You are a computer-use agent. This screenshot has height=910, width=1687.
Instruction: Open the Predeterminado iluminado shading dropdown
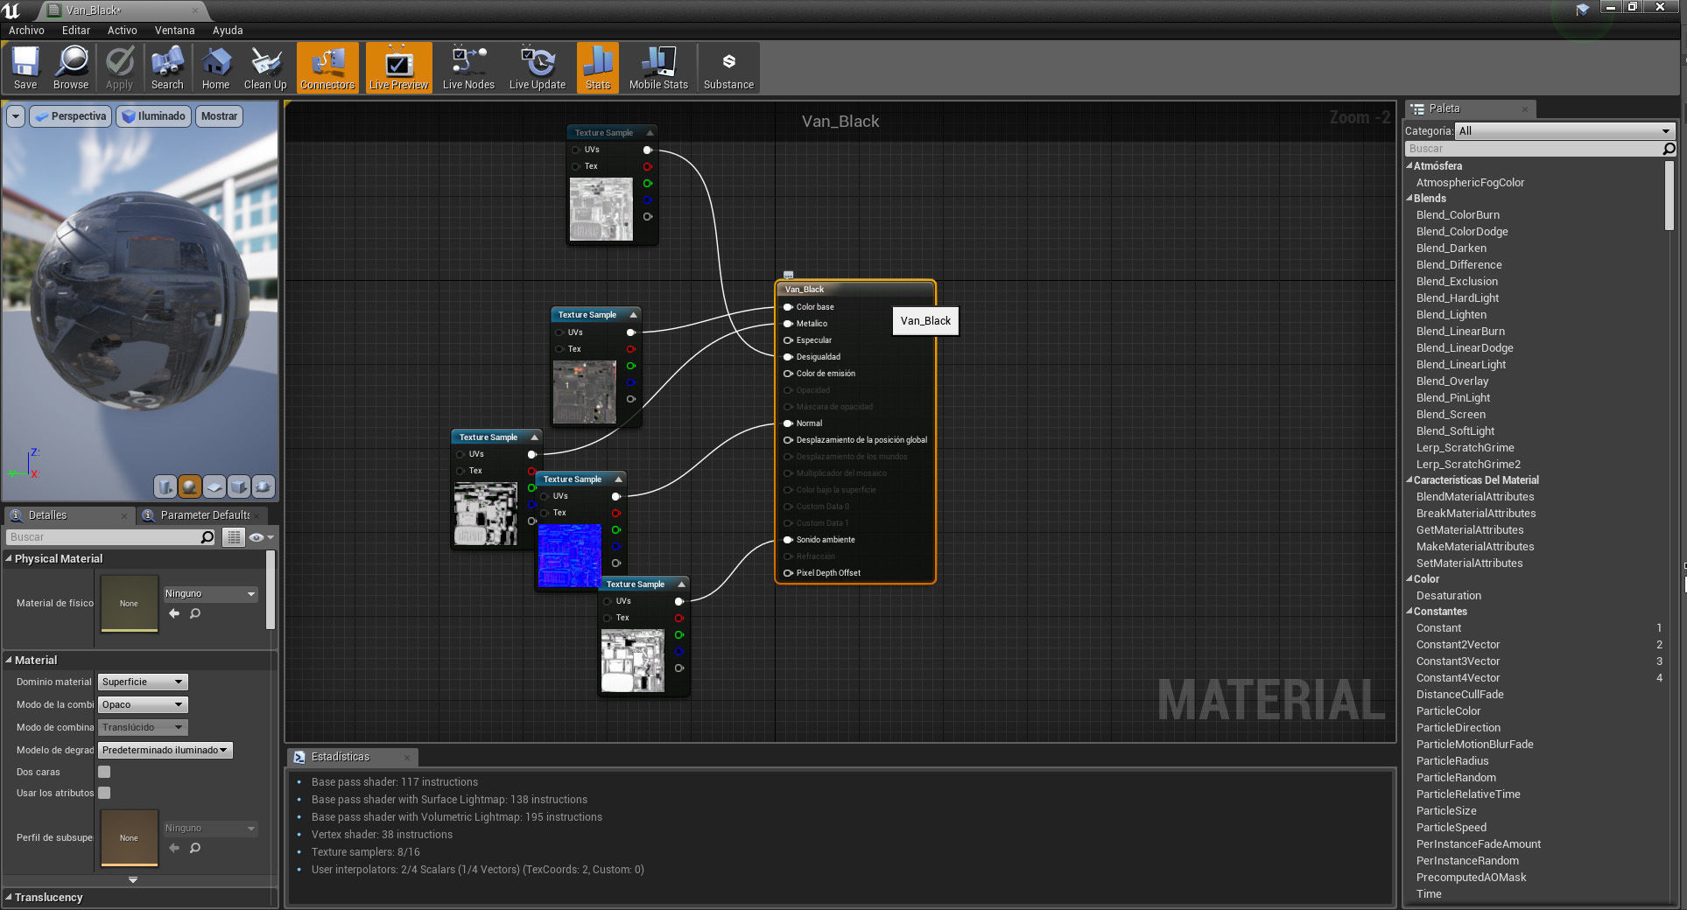pos(165,750)
